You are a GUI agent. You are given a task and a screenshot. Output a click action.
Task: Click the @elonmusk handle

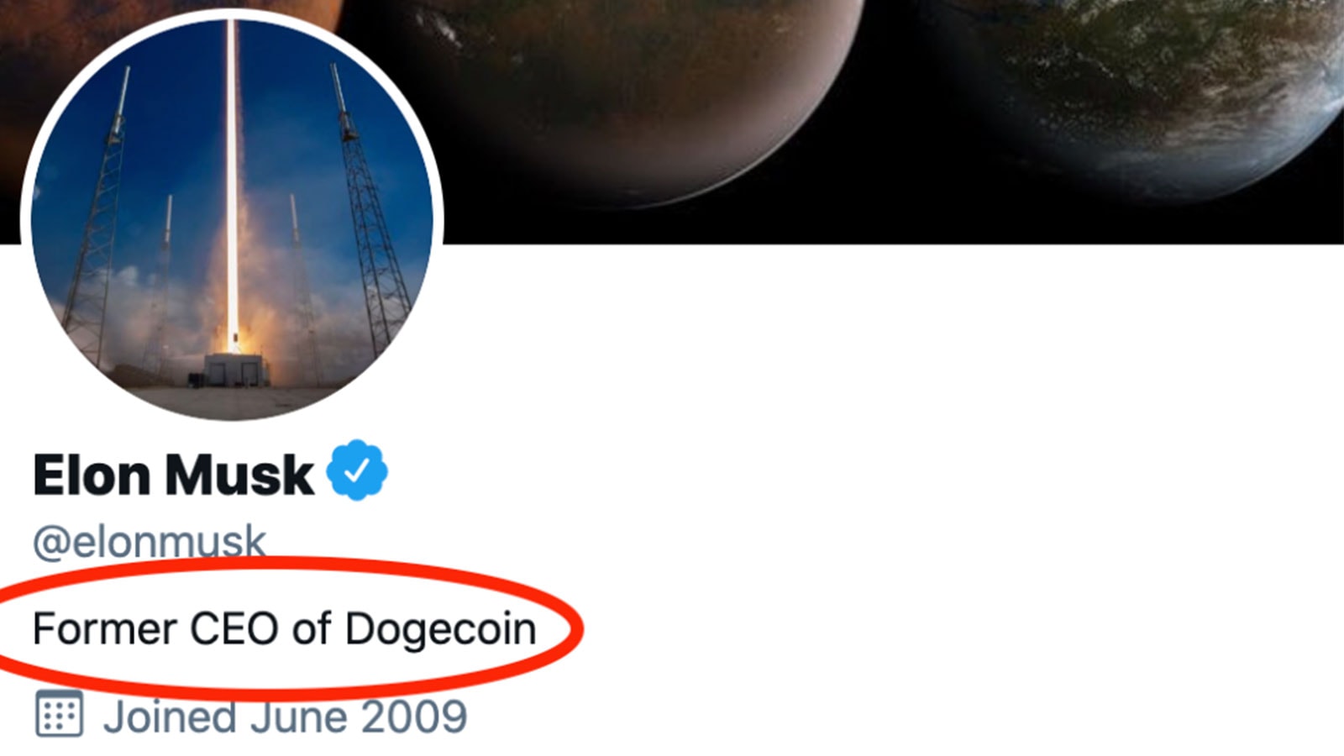pyautogui.click(x=150, y=542)
